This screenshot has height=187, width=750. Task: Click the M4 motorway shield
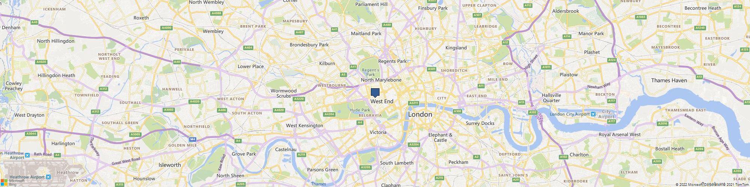[x=193, y=139]
